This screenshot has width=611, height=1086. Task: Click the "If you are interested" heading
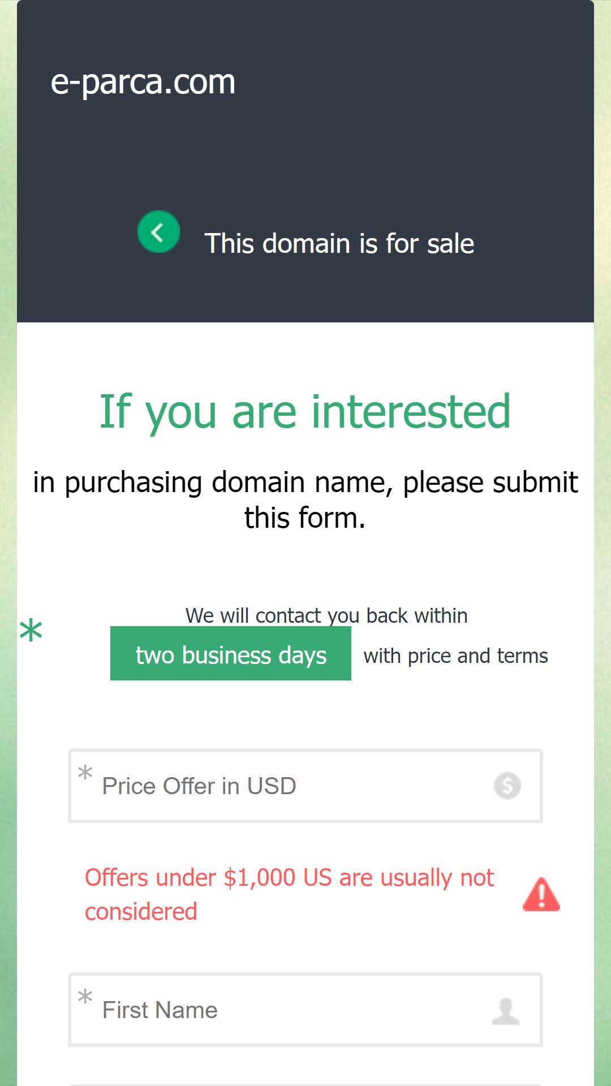pos(305,412)
